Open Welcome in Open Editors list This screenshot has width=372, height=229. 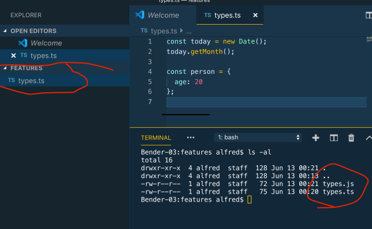pyautogui.click(x=46, y=43)
